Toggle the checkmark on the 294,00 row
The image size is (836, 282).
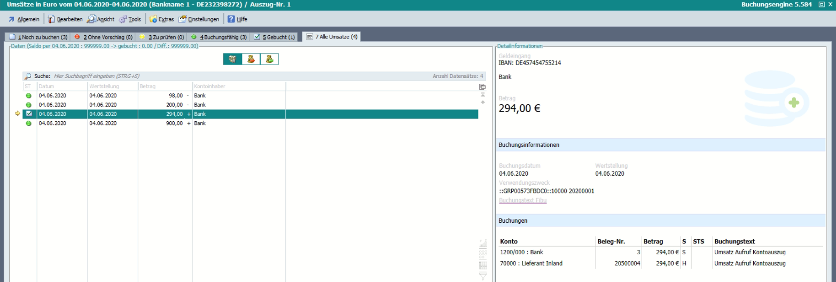29,114
